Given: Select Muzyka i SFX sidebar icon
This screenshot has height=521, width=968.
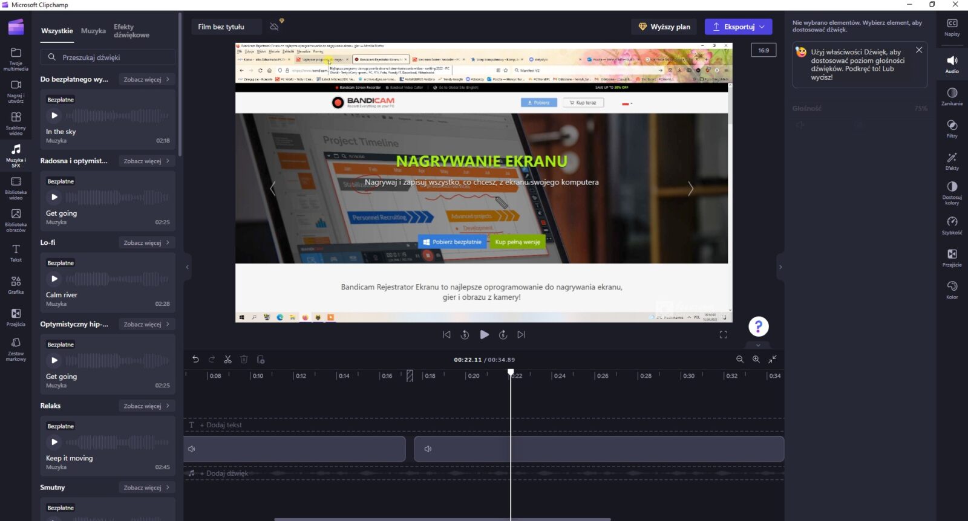Looking at the screenshot, I should tap(16, 155).
